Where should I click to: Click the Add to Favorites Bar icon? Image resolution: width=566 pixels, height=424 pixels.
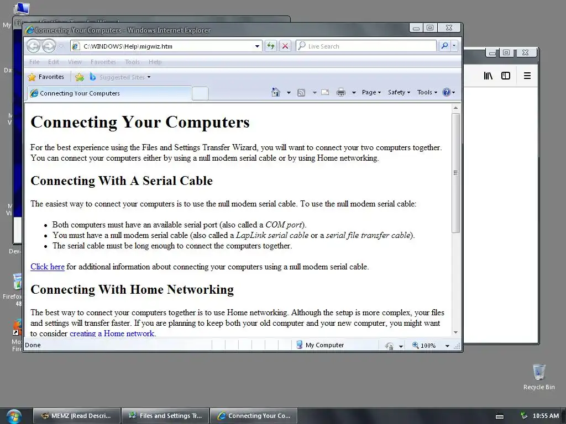[80, 77]
